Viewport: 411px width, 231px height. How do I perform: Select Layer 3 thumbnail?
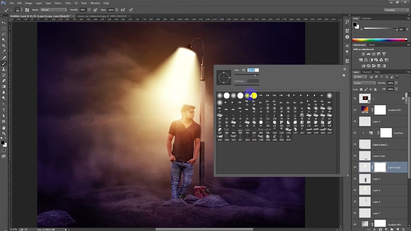tap(365, 179)
